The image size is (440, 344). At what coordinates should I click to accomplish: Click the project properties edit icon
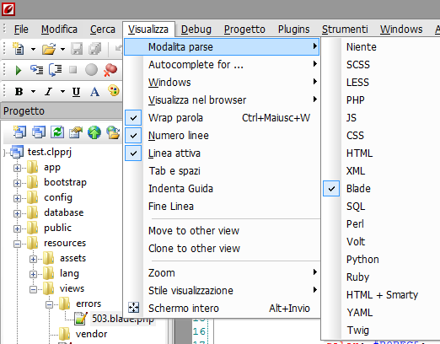coord(76,132)
